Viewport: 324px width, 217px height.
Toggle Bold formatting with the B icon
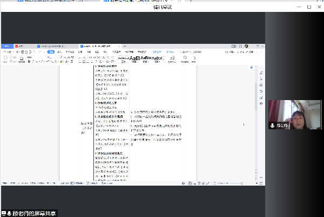point(29,62)
